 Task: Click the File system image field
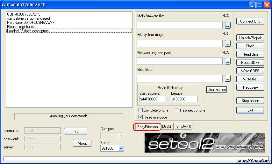180,43
